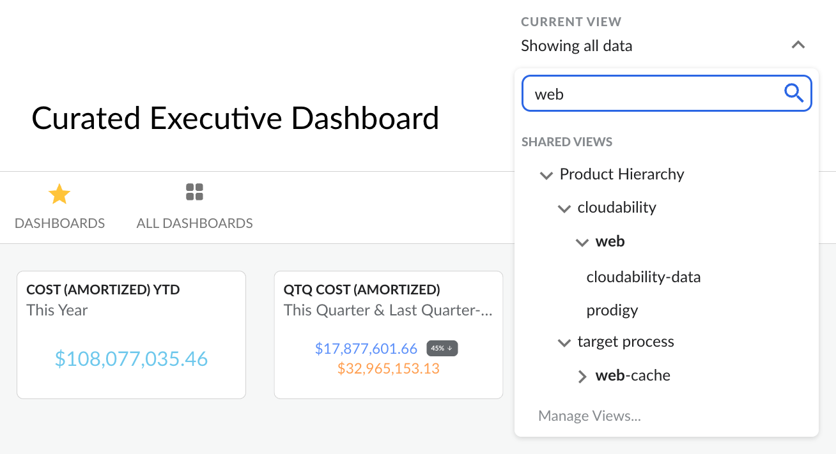Viewport: 836px width, 454px height.
Task: Click the magnifying glass search icon
Action: coord(793,94)
